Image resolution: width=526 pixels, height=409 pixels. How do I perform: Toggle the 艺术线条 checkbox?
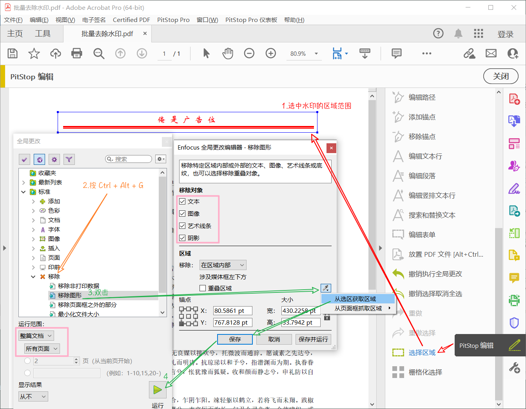click(x=182, y=226)
